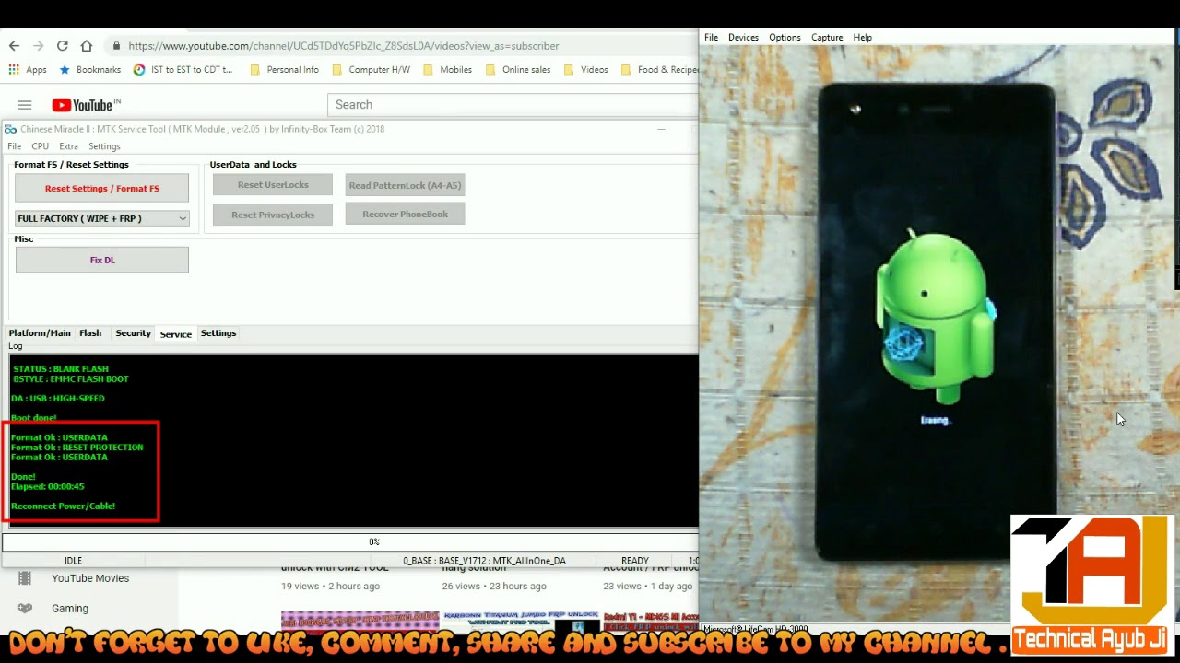Click 'Format Ok : RESET PROTECTION' log line
The width and height of the screenshot is (1180, 663).
(x=77, y=448)
